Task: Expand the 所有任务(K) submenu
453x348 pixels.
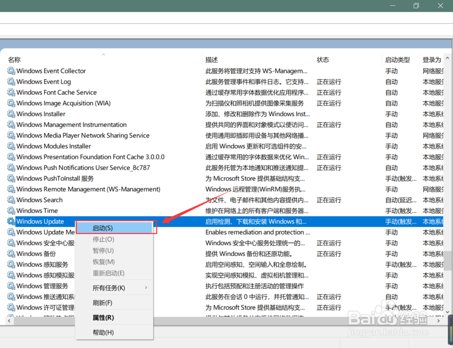Action: [115, 288]
